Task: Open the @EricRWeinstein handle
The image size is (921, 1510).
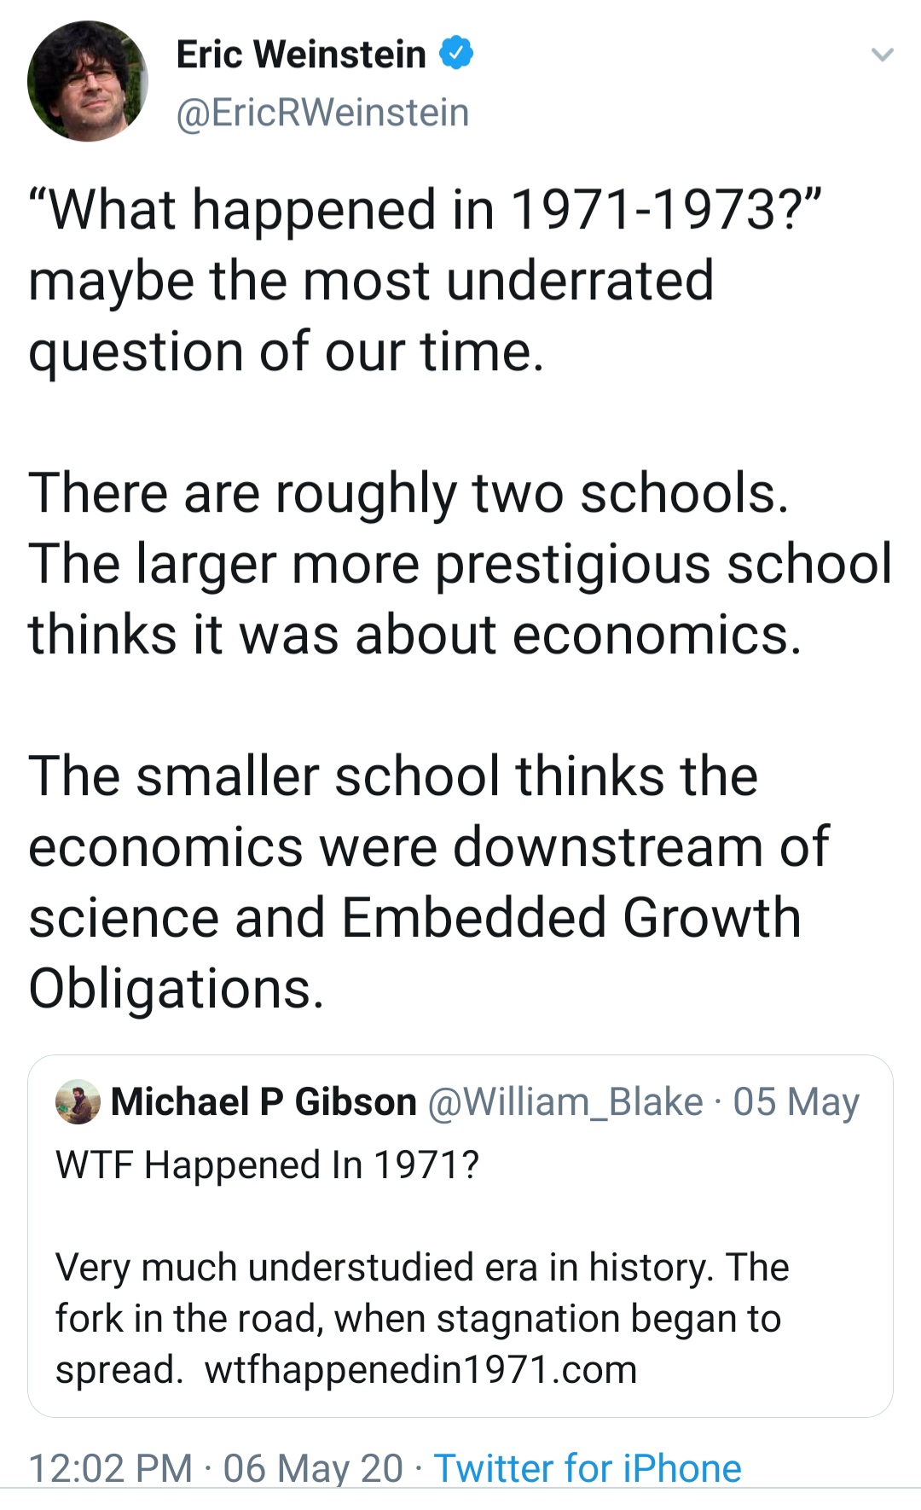Action: click(322, 113)
